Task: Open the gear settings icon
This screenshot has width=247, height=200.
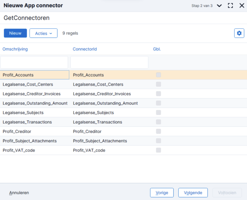Action: click(x=239, y=33)
